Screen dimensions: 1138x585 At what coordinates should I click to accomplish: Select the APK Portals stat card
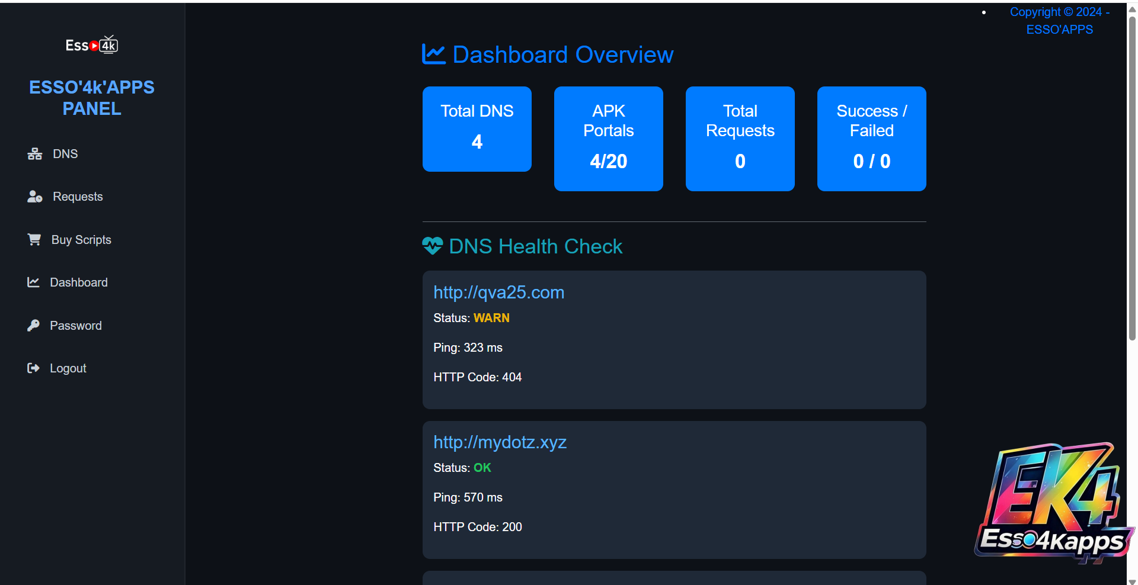(x=608, y=139)
